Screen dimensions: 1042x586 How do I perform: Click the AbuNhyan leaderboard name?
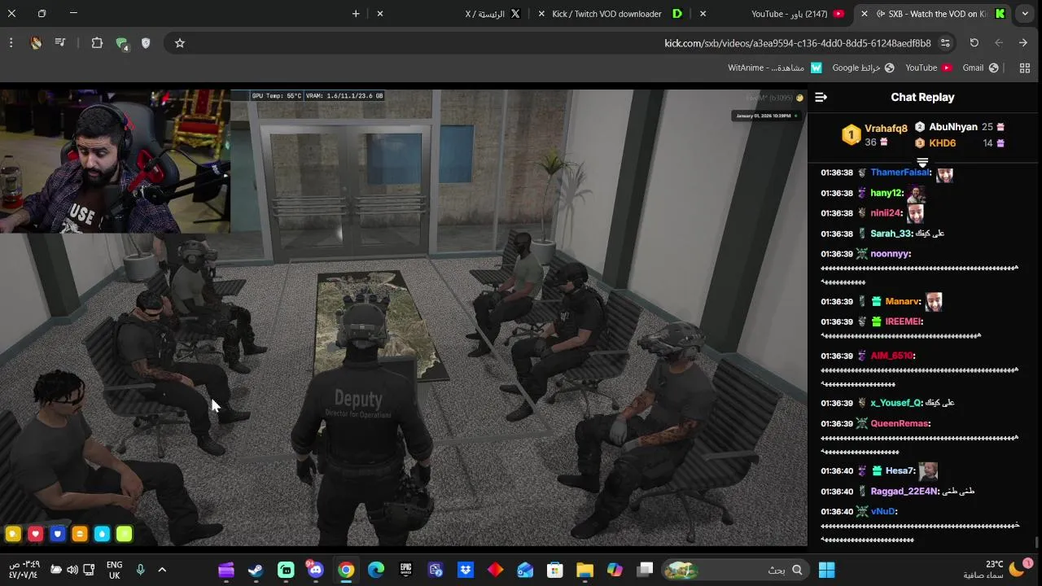(x=953, y=127)
